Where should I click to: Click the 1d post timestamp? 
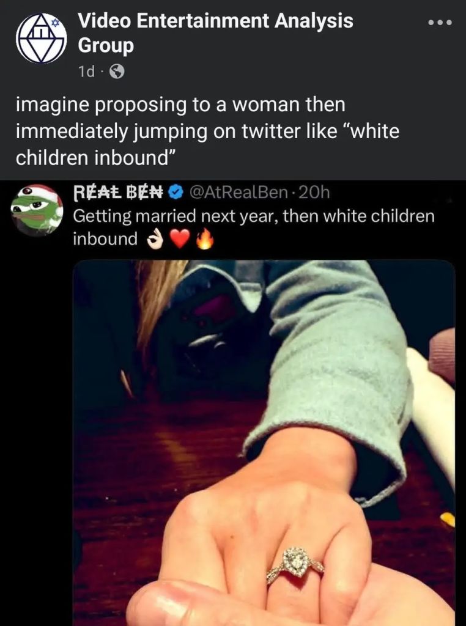tap(86, 72)
